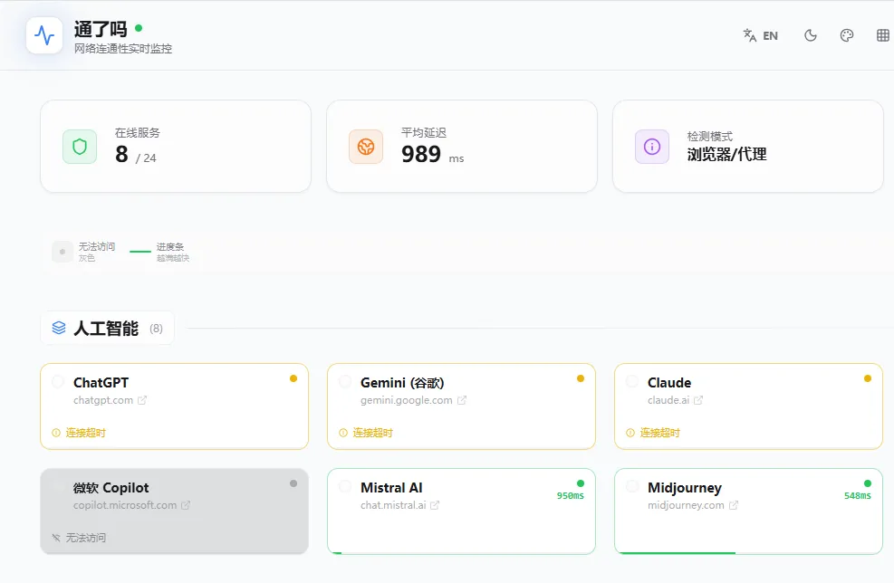Click the 无法访问 gray legend item

84,252
